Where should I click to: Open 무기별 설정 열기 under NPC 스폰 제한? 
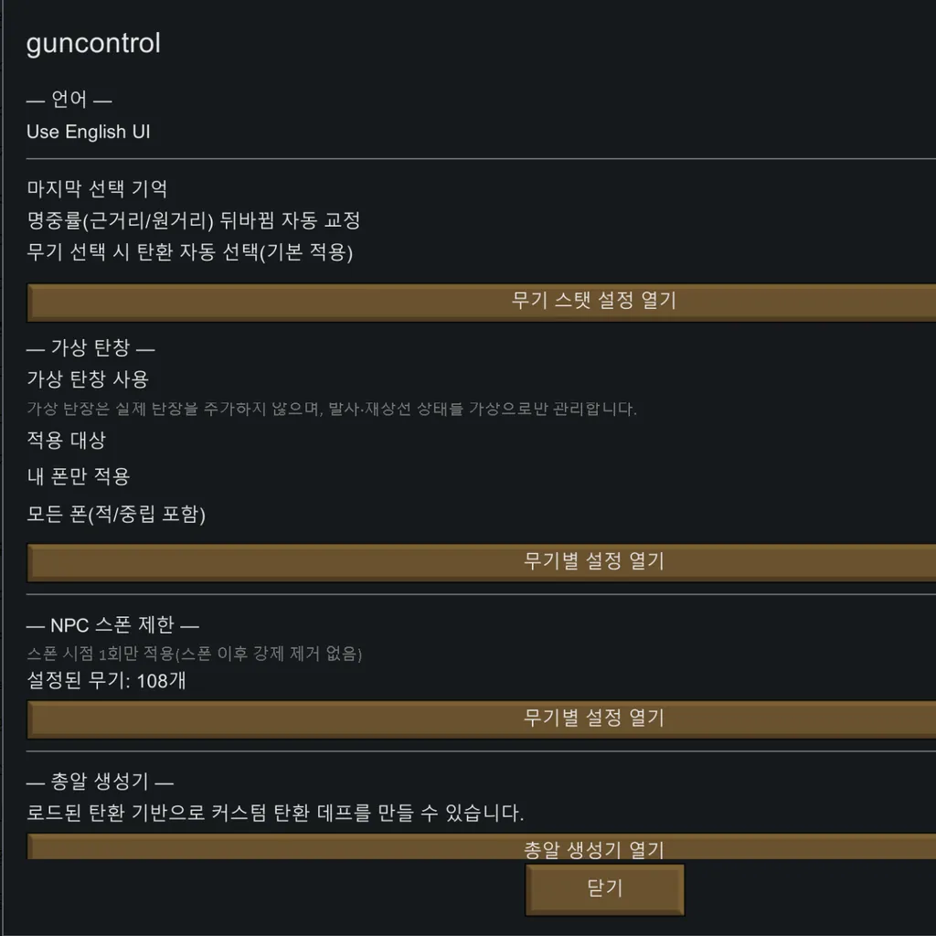(x=593, y=718)
